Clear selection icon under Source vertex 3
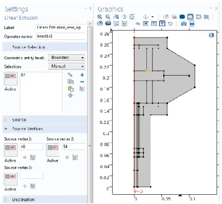 (33, 186)
